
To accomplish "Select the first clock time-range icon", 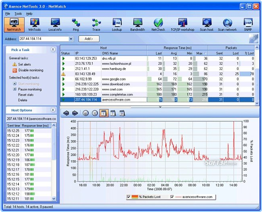I will coord(85,113).
